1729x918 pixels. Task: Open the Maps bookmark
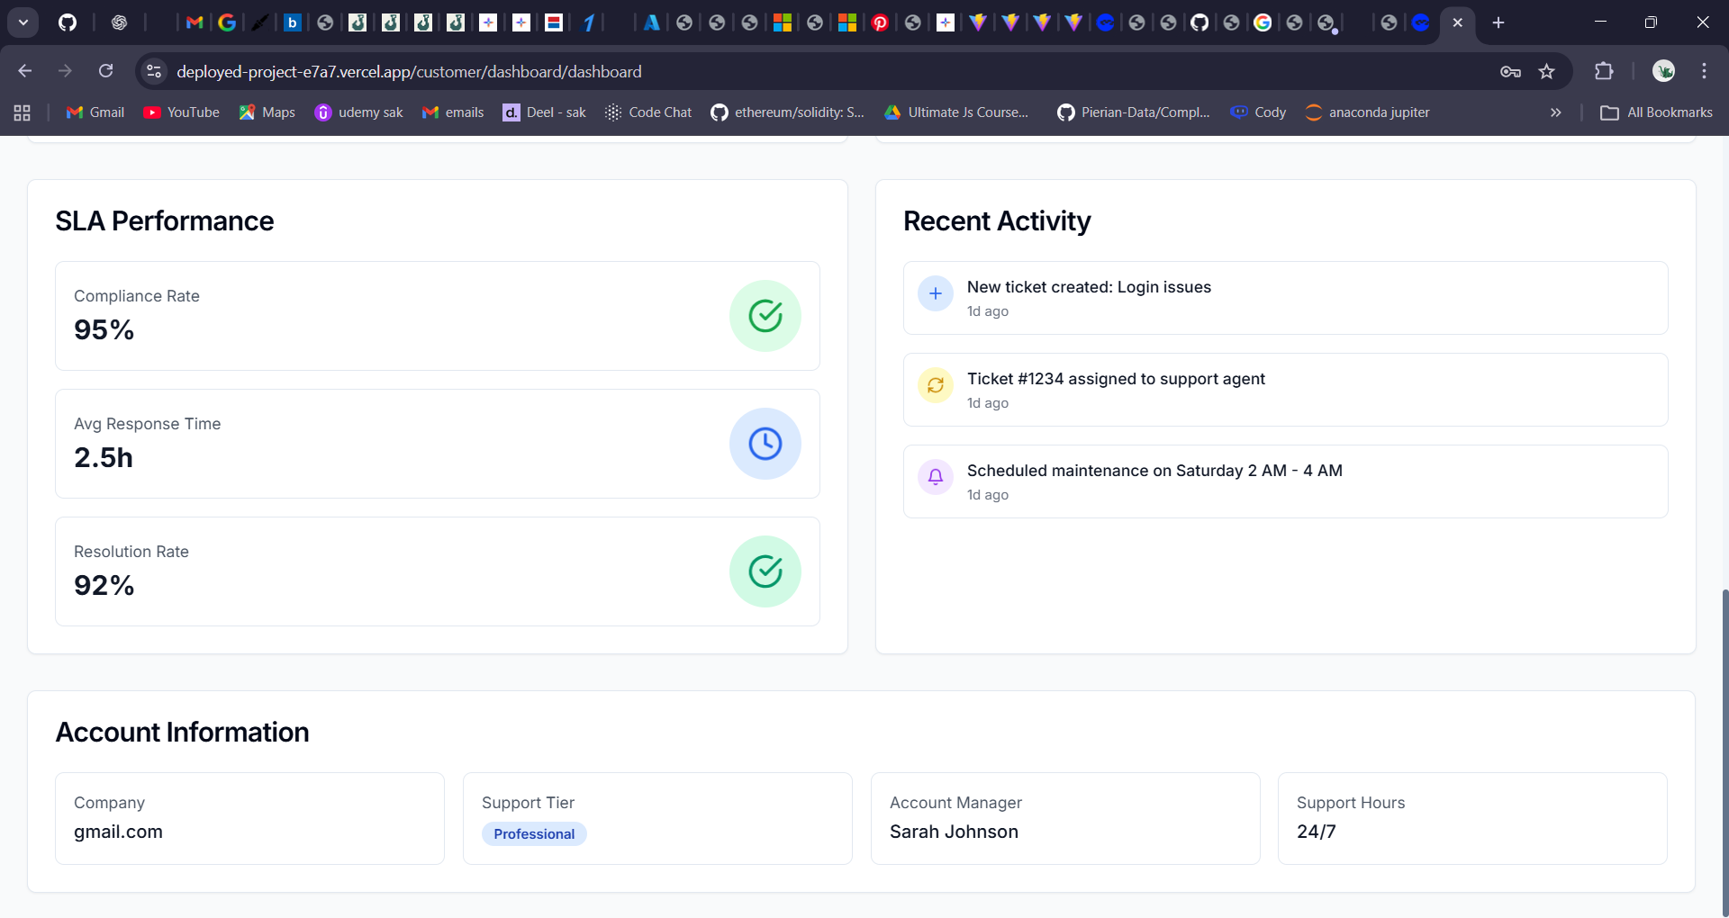point(267,112)
